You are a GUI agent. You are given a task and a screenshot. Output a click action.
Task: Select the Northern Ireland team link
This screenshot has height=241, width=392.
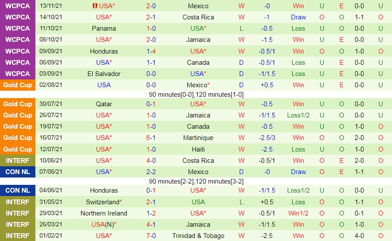point(104,213)
